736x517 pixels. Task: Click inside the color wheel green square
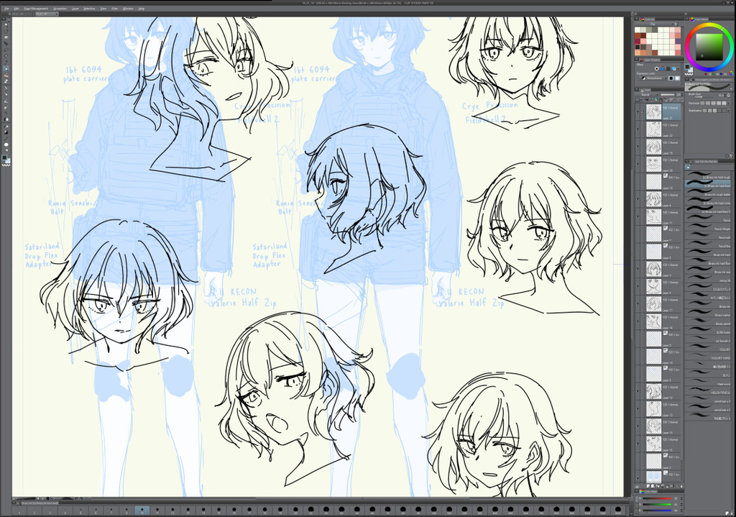click(x=709, y=47)
